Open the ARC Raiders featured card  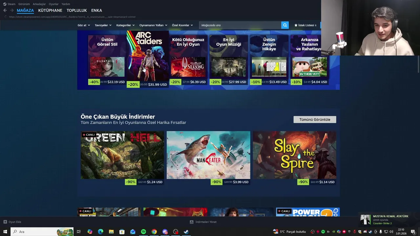tap(148, 59)
